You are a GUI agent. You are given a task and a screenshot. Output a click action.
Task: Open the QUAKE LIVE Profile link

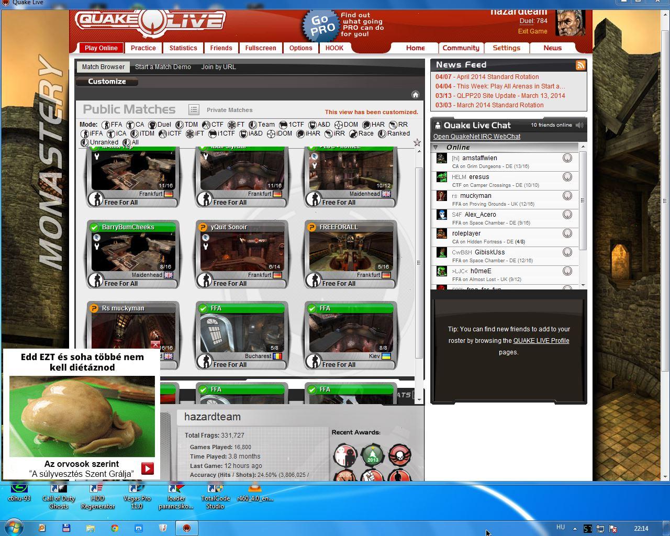(541, 341)
